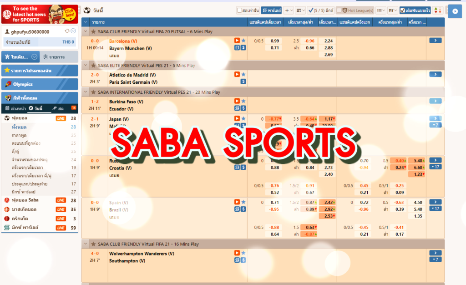The width and height of the screenshot is (466, 285).
Task: Select the มิกซ์ พาร์เลย์ sub-item under football
Action: tap(24, 192)
